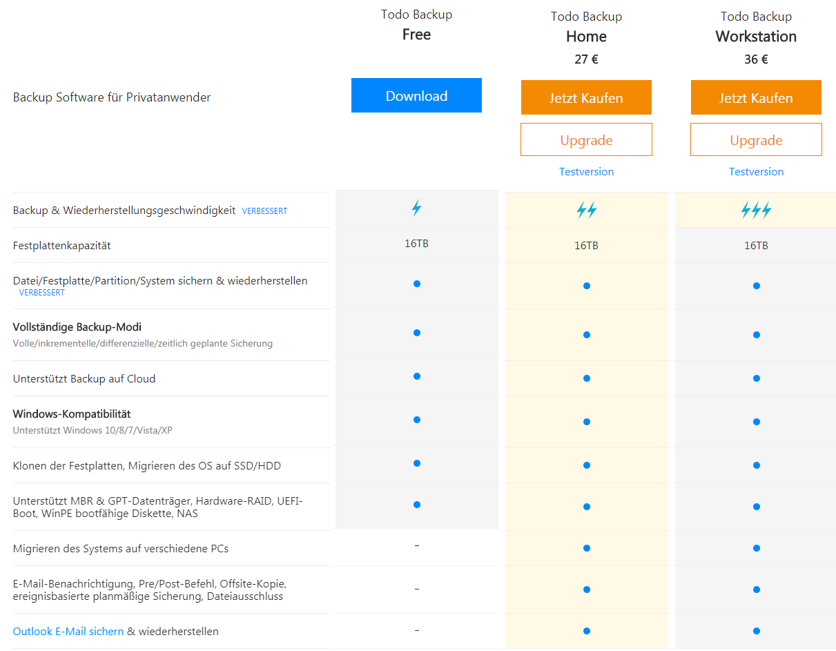Open Testversion link for Home edition
Screen dimensions: 836x651
[x=586, y=171]
